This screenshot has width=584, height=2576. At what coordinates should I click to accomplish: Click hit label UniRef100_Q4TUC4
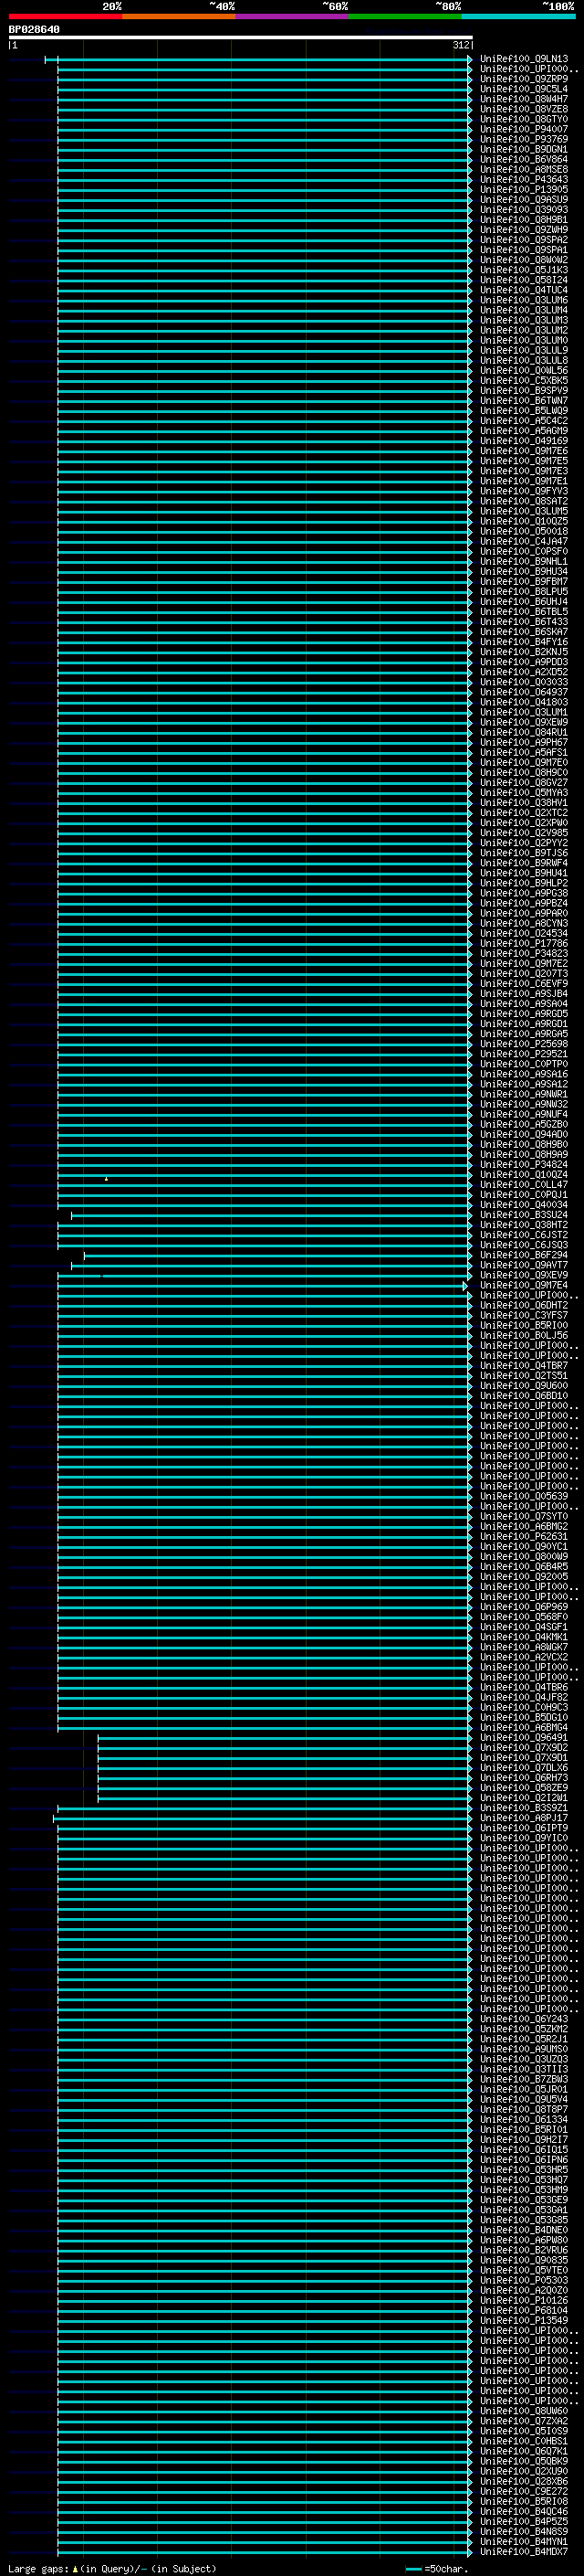(x=523, y=290)
